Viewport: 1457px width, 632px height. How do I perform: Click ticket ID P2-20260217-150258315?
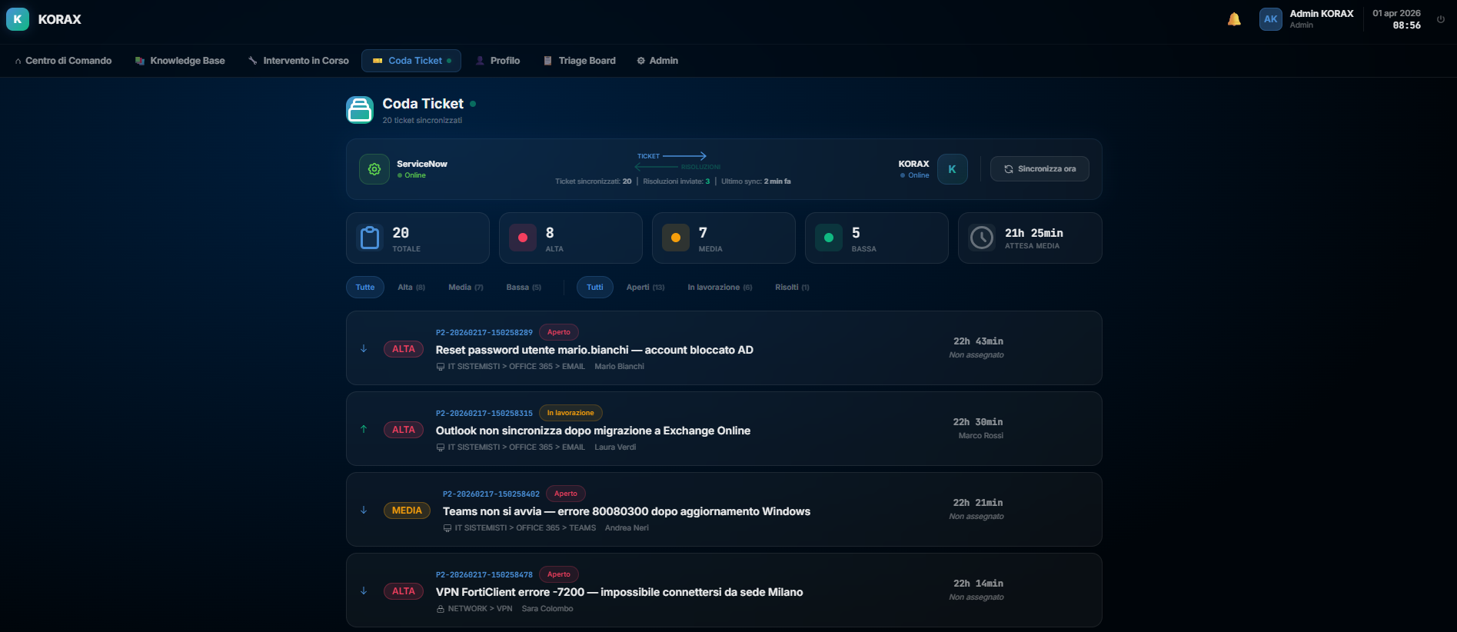point(484,414)
